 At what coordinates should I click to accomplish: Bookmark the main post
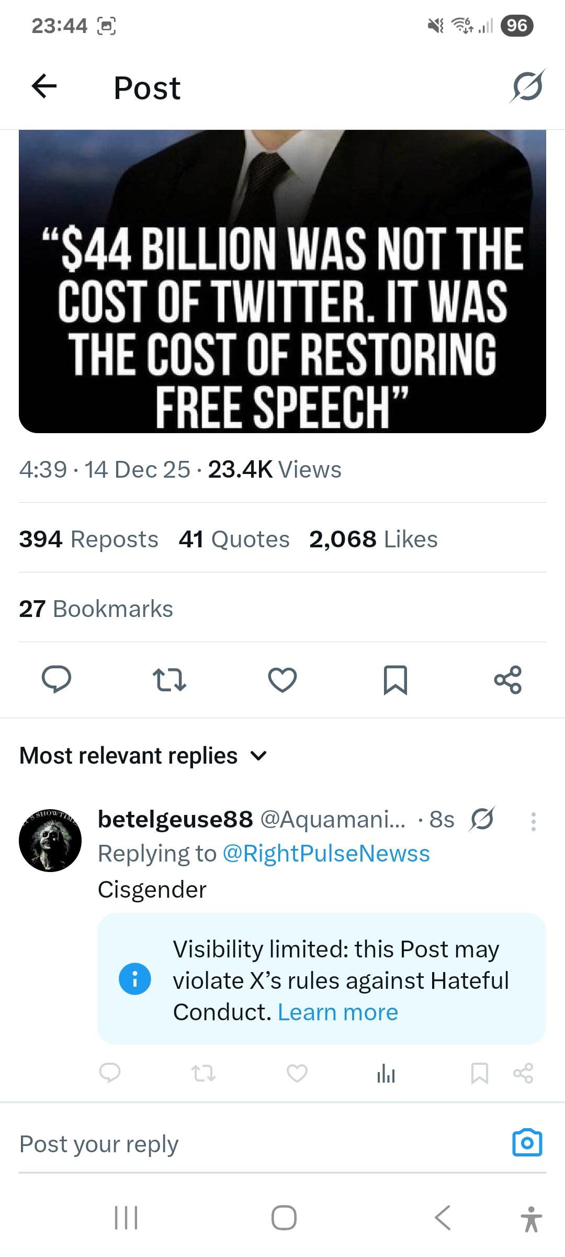click(x=395, y=679)
